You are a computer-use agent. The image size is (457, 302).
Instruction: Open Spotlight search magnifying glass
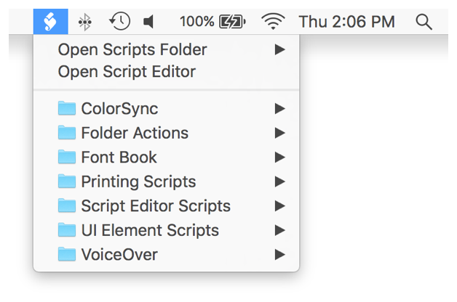pos(424,22)
